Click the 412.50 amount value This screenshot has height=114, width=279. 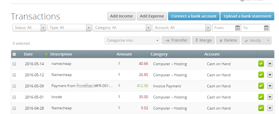coord(142,86)
